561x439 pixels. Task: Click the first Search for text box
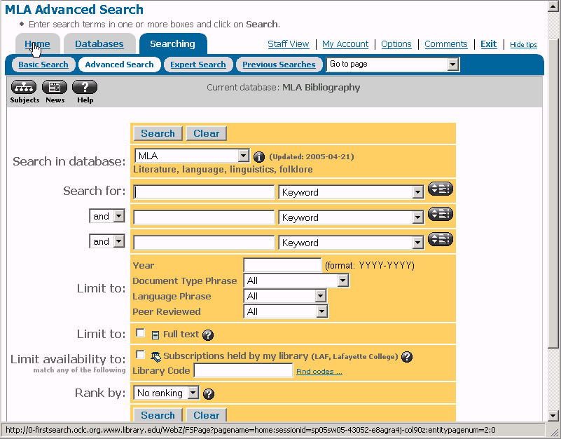[204, 192]
